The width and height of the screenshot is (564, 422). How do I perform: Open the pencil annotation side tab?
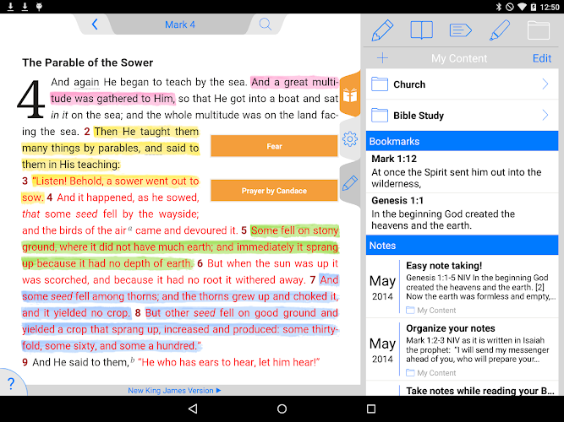pyautogui.click(x=350, y=183)
